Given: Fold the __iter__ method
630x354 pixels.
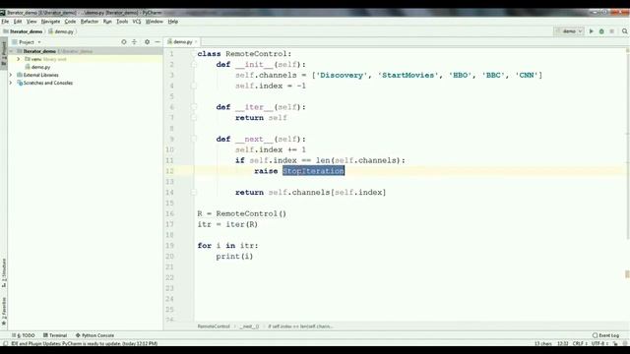Looking at the screenshot, I should click(x=193, y=107).
